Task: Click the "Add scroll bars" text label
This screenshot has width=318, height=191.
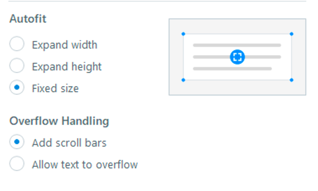Action: tap(69, 143)
